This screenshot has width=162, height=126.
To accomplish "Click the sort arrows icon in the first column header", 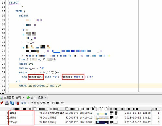I will (11, 108).
